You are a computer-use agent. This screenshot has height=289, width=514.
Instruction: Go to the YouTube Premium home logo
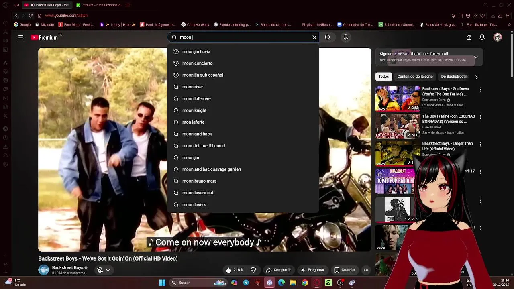[45, 37]
